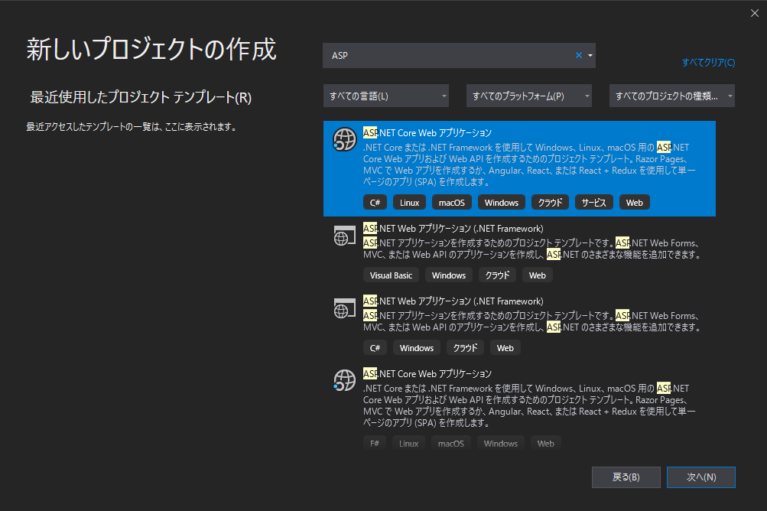767x511 pixels.
Task: Close the new project dialog
Action: pyautogui.click(x=755, y=13)
